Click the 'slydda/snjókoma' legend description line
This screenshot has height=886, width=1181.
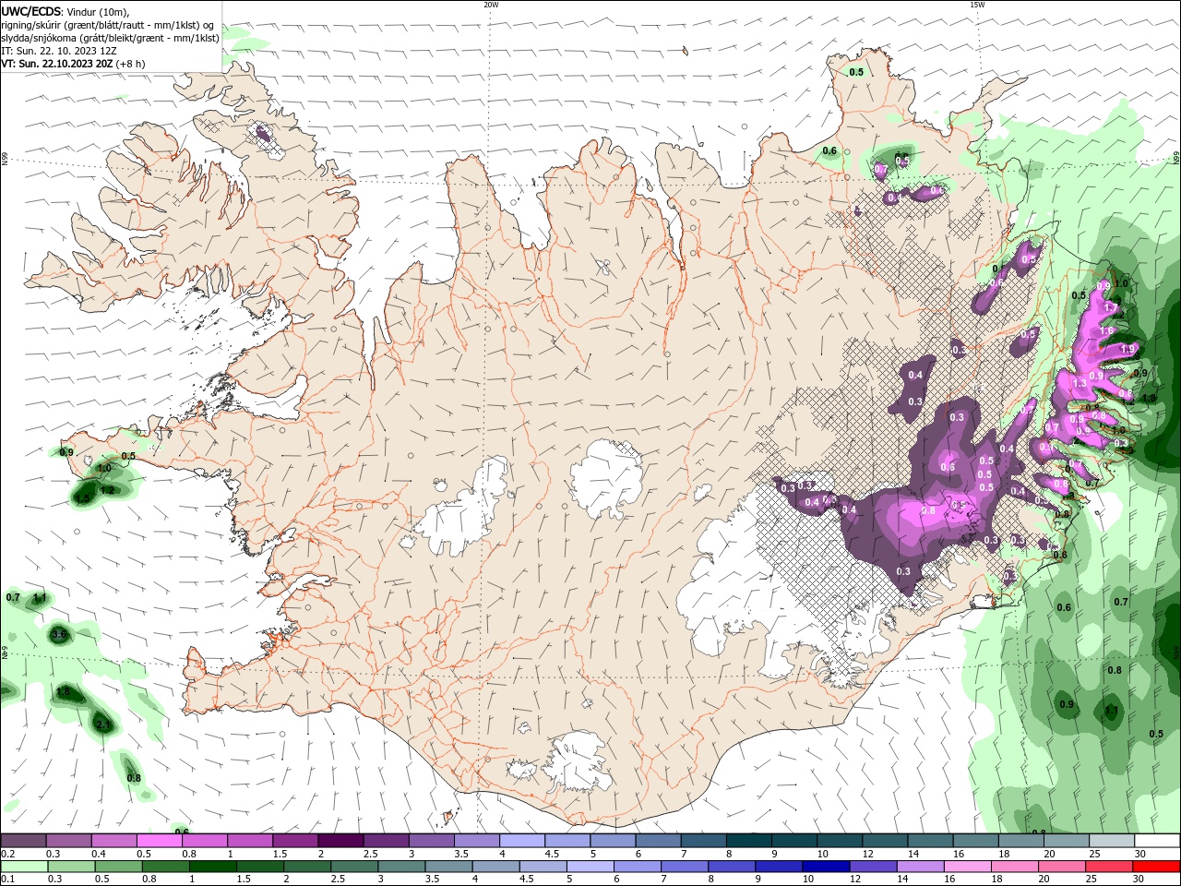pyautogui.click(x=110, y=38)
